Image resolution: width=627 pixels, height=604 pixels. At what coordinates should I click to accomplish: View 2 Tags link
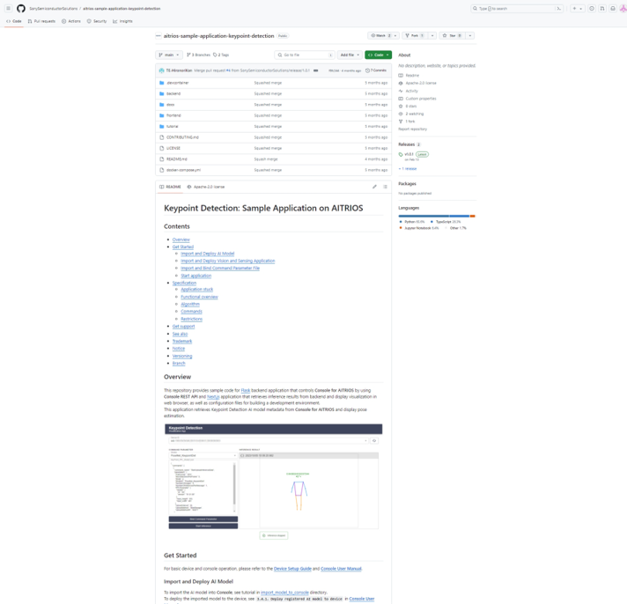click(x=221, y=55)
